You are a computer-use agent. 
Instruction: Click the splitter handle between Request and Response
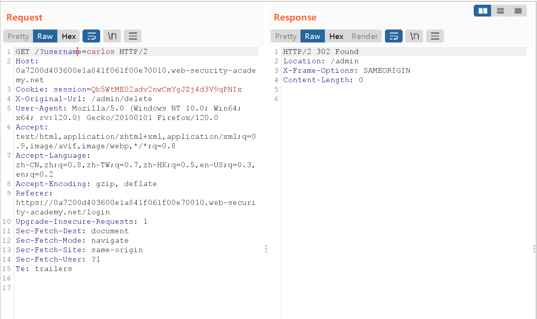click(x=266, y=249)
